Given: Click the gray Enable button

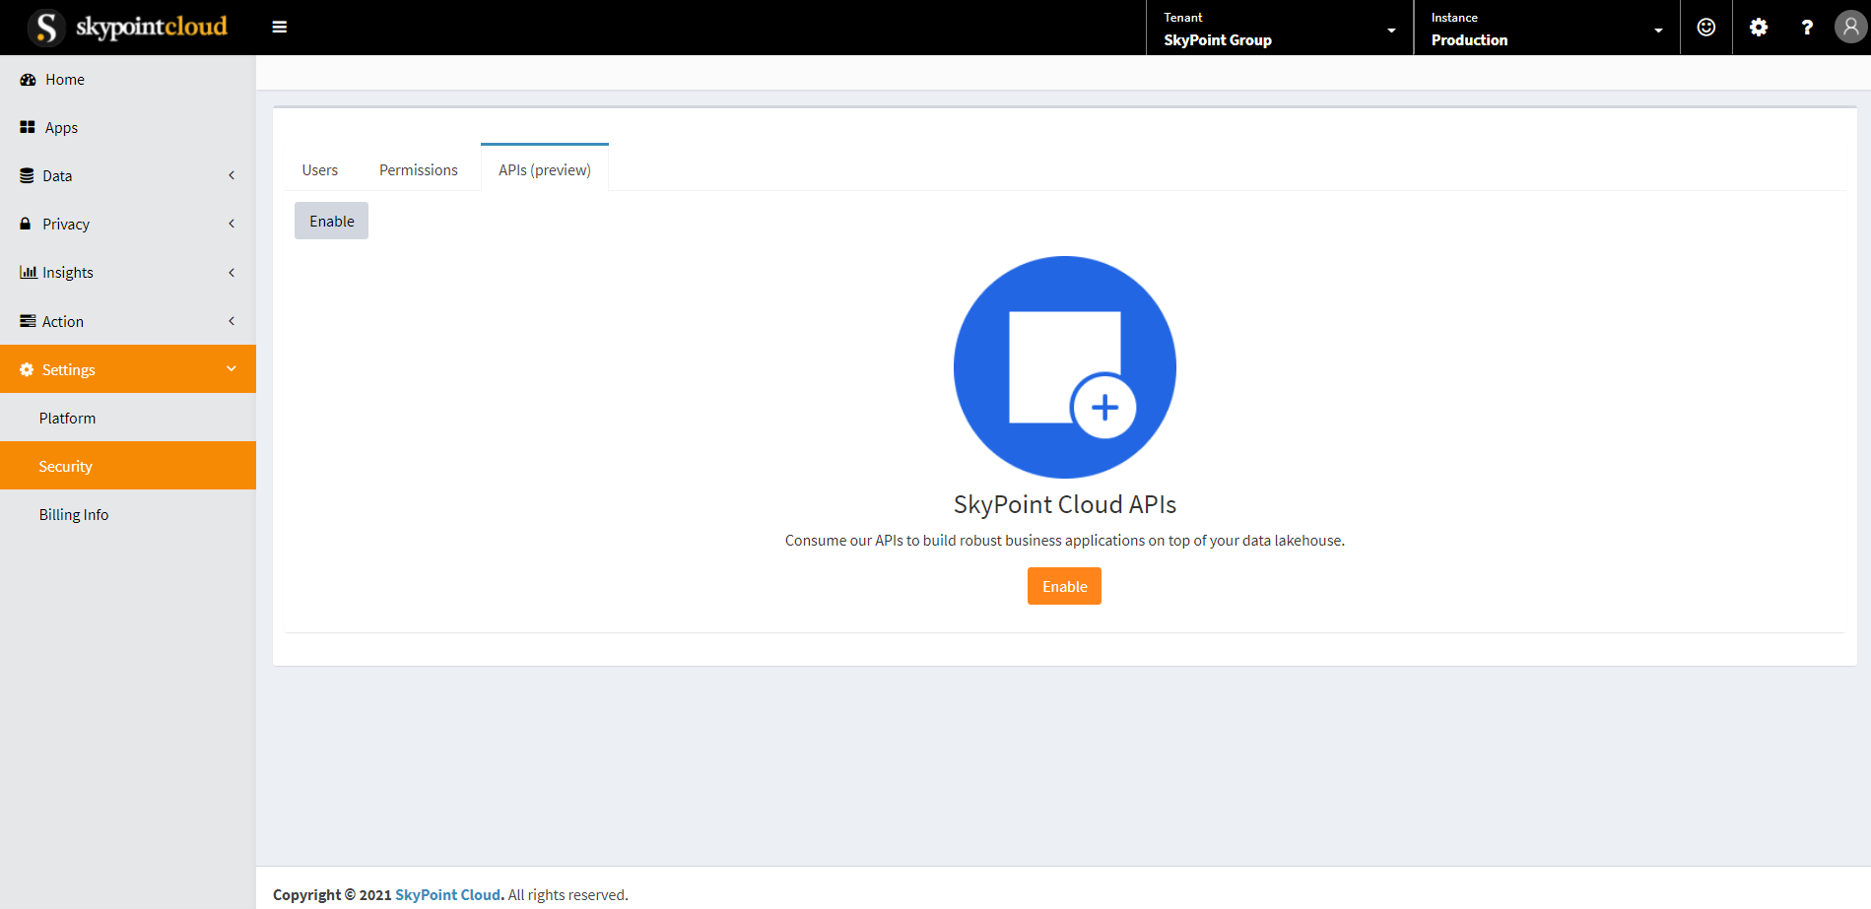Looking at the screenshot, I should pos(331,221).
